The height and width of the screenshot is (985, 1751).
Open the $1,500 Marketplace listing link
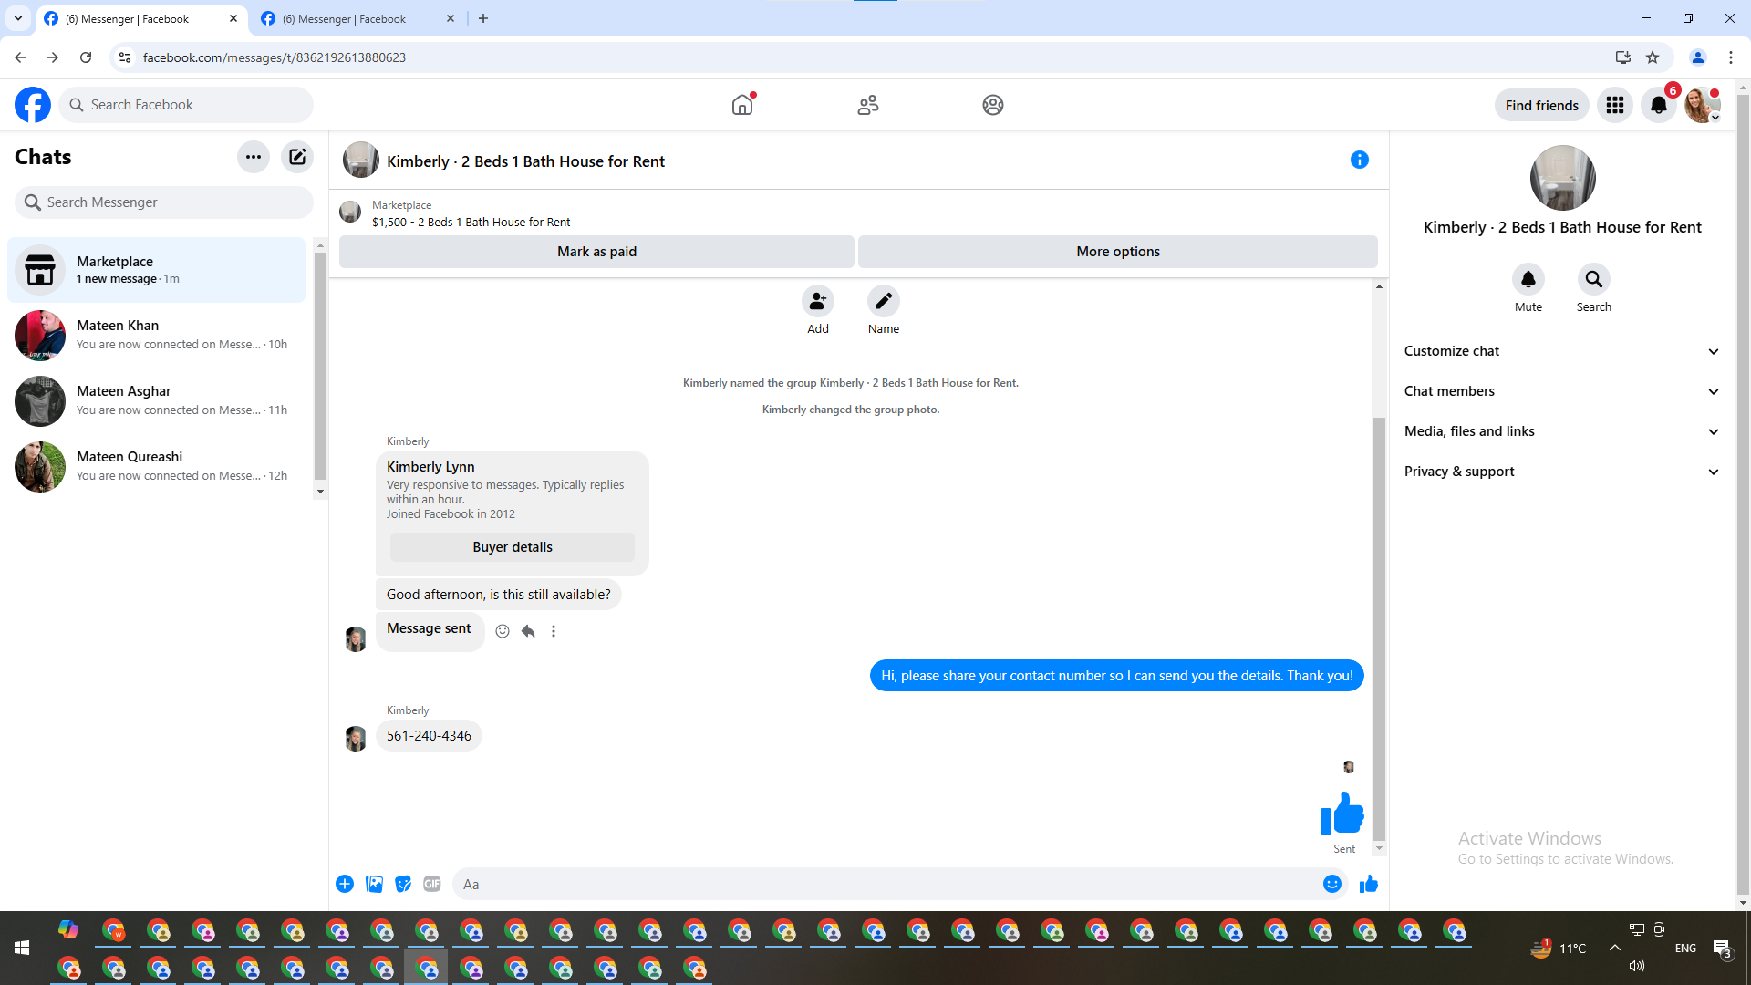click(x=471, y=222)
